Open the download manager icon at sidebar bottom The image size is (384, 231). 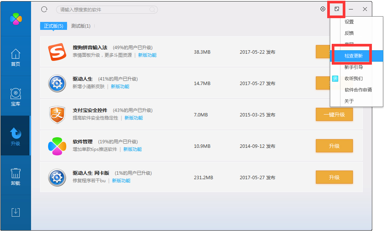click(16, 212)
